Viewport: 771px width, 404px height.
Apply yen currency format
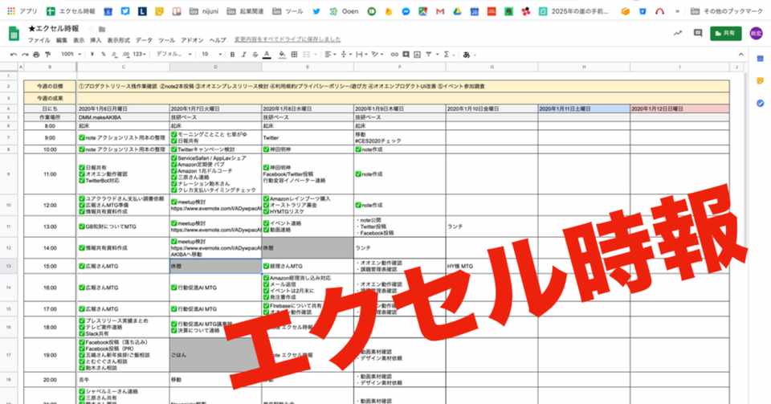click(x=92, y=55)
